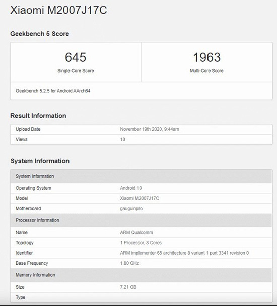Image resolution: width=277 pixels, height=306 pixels.
Task: Click the Xiaomi M2007J17C model value in table
Action: [140, 198]
